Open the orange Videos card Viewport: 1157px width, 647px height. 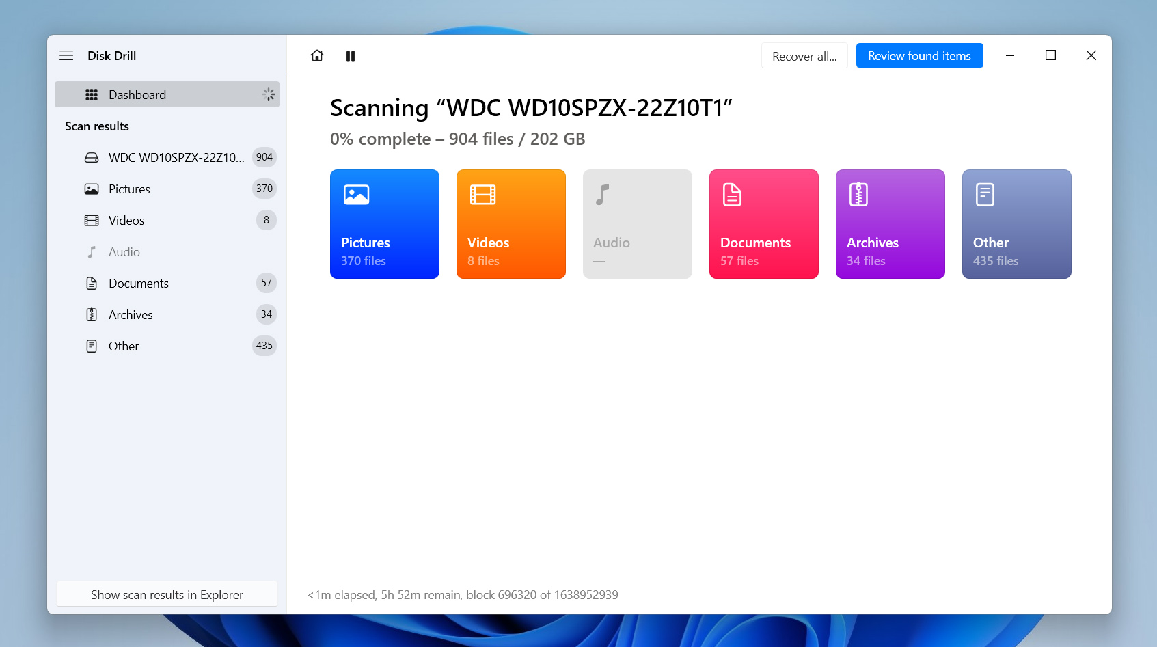tap(511, 224)
